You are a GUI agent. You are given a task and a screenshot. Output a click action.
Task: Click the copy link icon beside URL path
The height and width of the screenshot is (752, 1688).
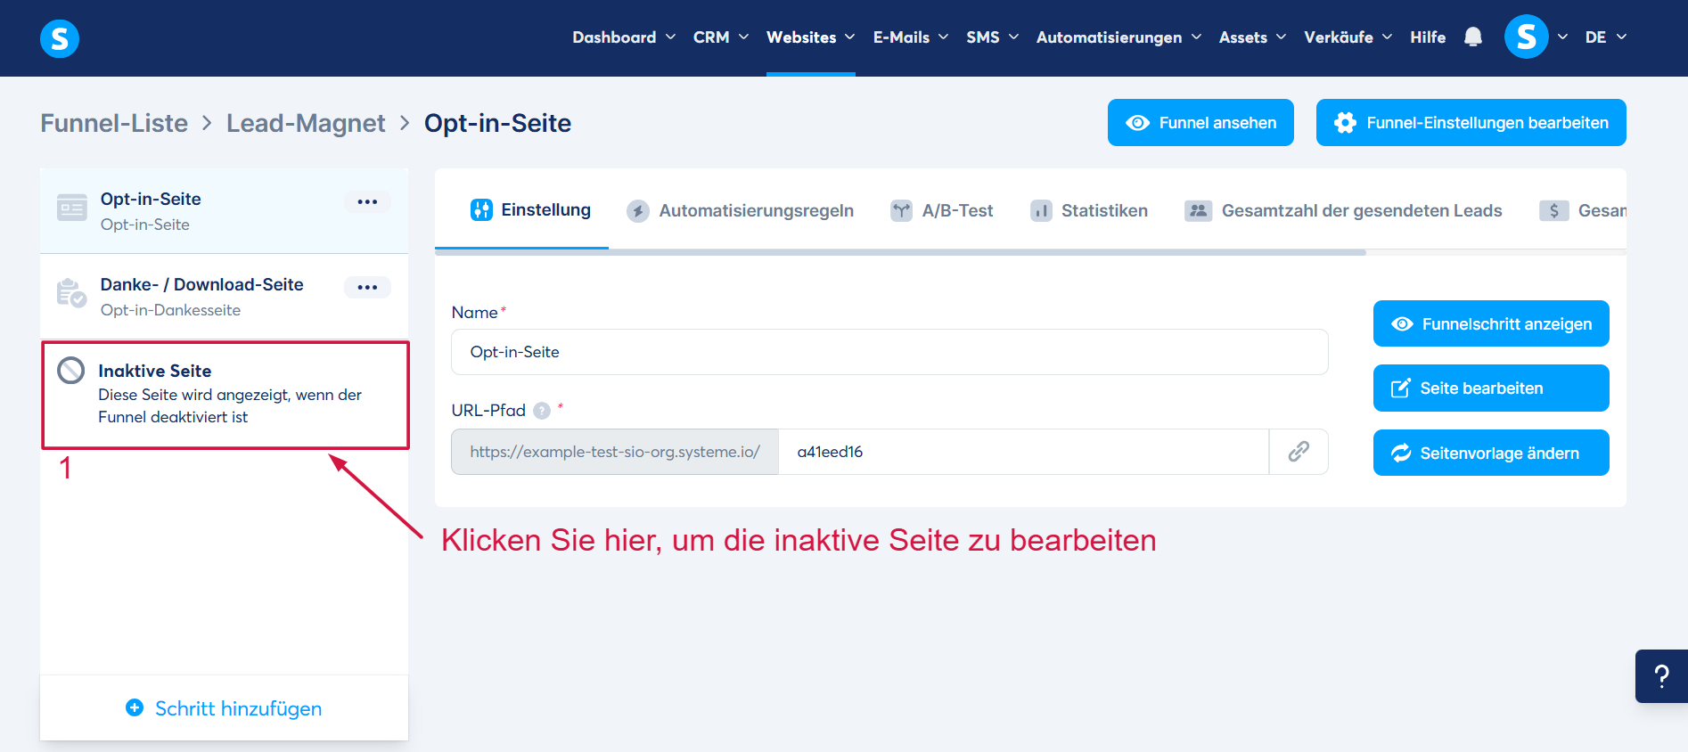point(1299,452)
